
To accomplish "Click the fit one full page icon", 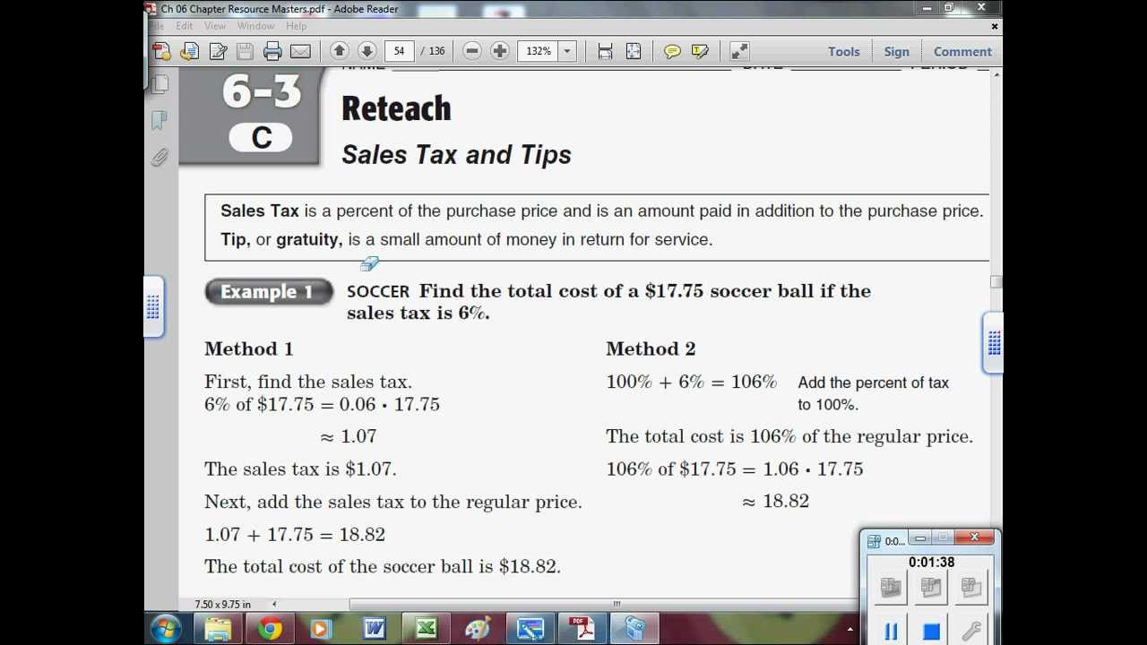I will [x=633, y=51].
